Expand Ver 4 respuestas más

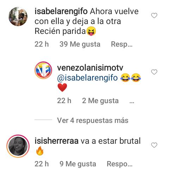[93, 120]
